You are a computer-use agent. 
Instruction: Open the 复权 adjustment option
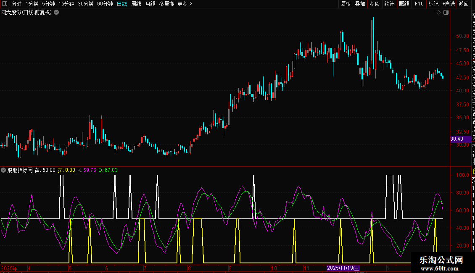[x=346, y=4]
